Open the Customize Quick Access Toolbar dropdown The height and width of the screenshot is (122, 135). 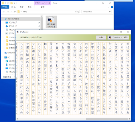(x=14, y=3)
